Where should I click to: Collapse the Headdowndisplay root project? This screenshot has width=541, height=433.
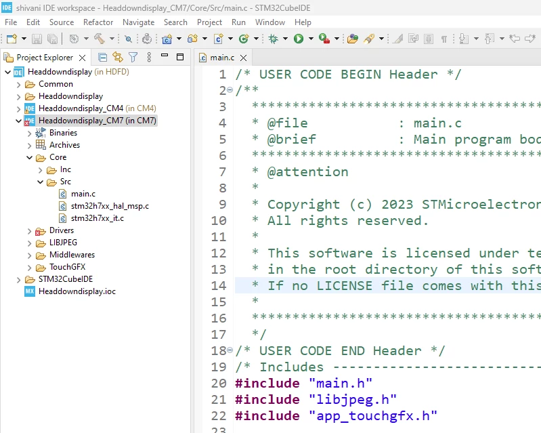point(7,72)
